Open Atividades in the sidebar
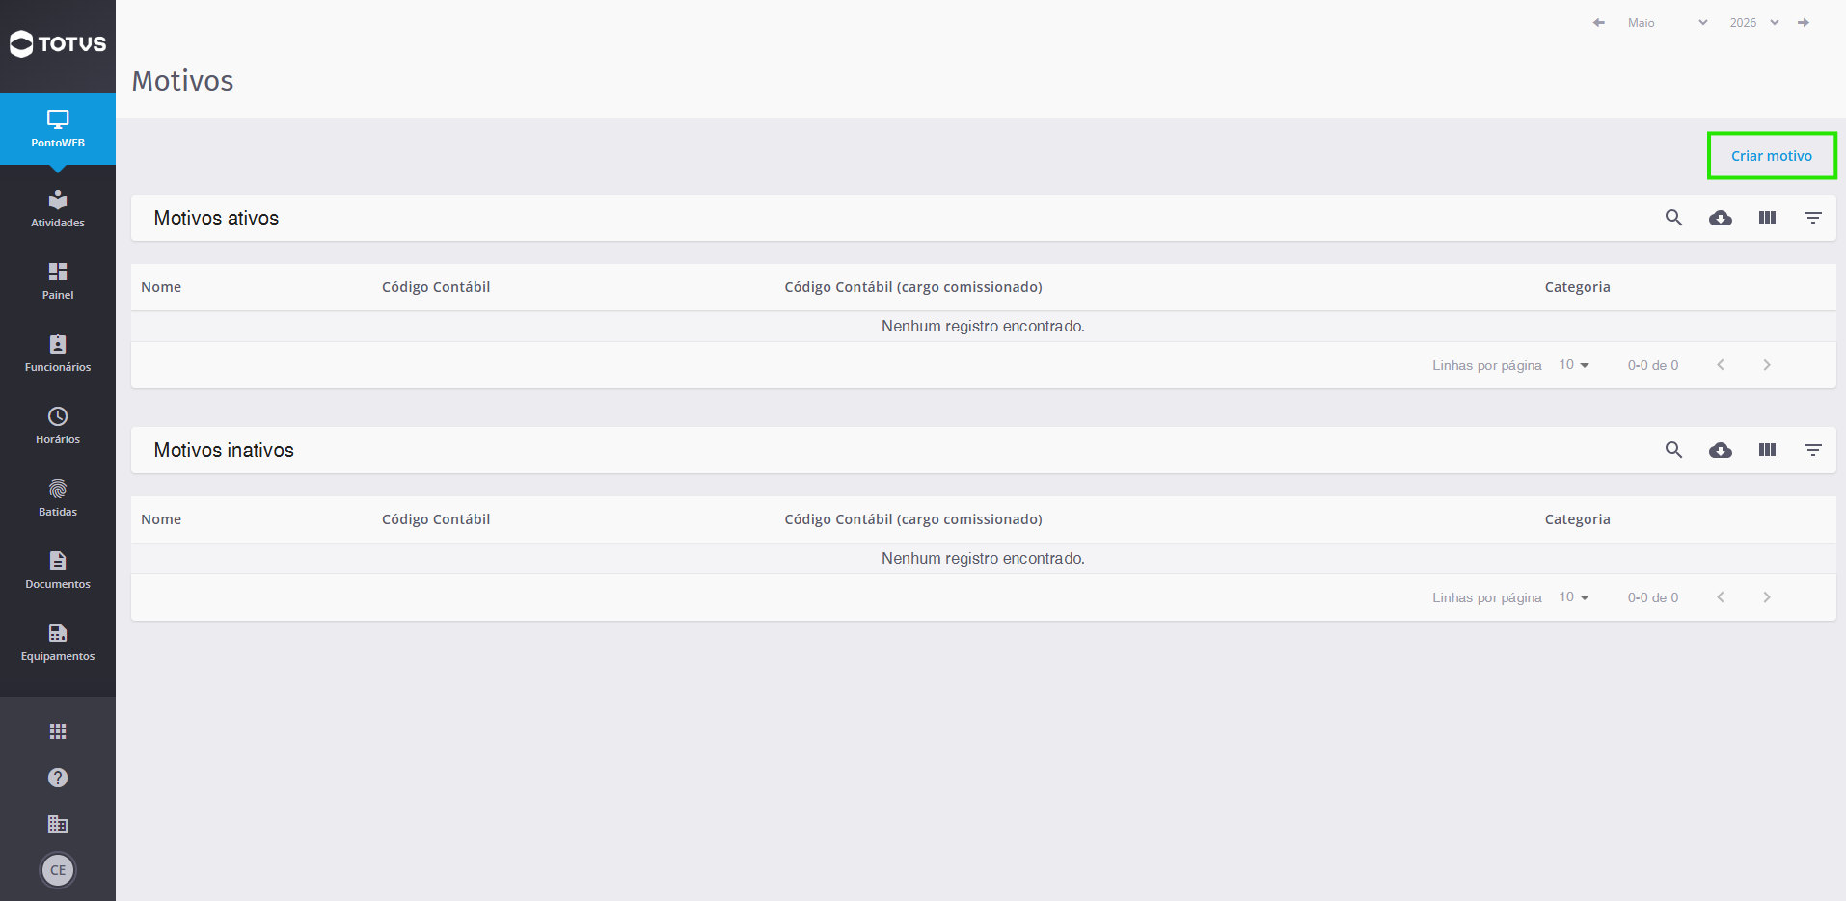This screenshot has height=901, width=1846. [58, 209]
